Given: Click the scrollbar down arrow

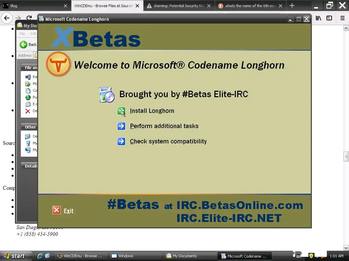Looking at the screenshot, I should [346, 248].
